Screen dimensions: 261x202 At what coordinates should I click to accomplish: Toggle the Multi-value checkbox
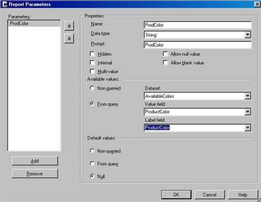click(93, 71)
